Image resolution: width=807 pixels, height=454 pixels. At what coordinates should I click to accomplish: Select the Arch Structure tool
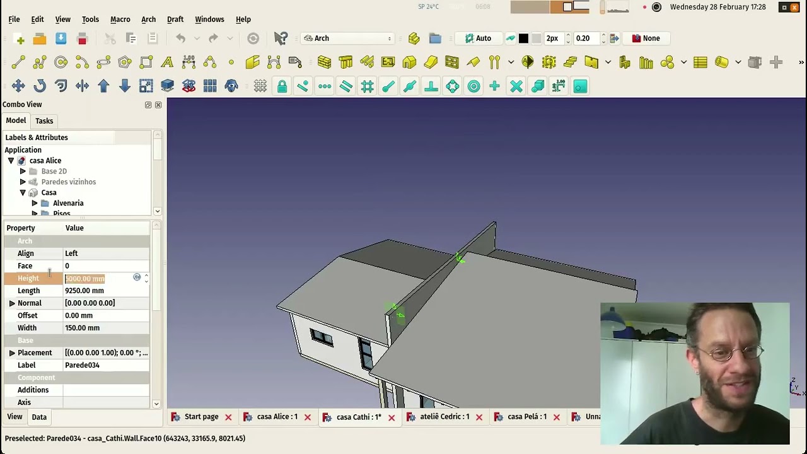click(x=345, y=62)
